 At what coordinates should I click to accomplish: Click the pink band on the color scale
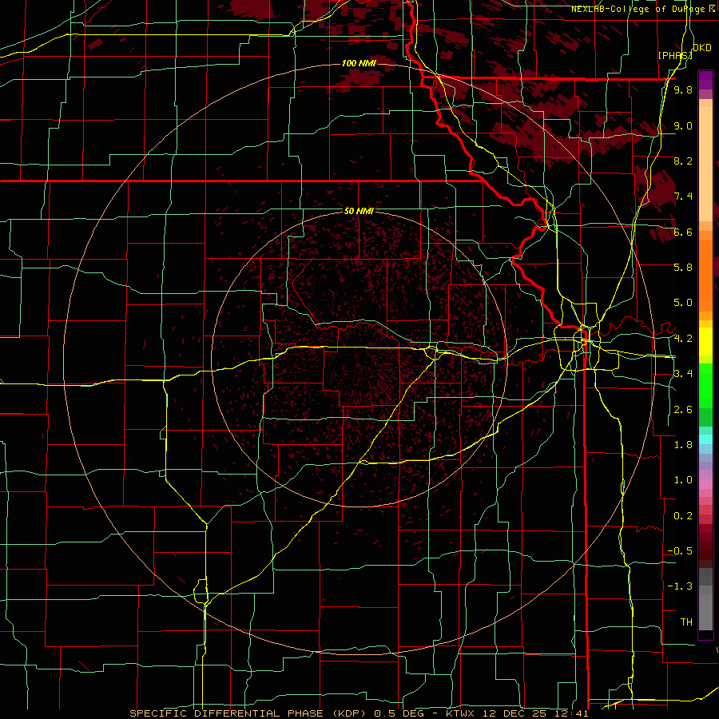(705, 484)
